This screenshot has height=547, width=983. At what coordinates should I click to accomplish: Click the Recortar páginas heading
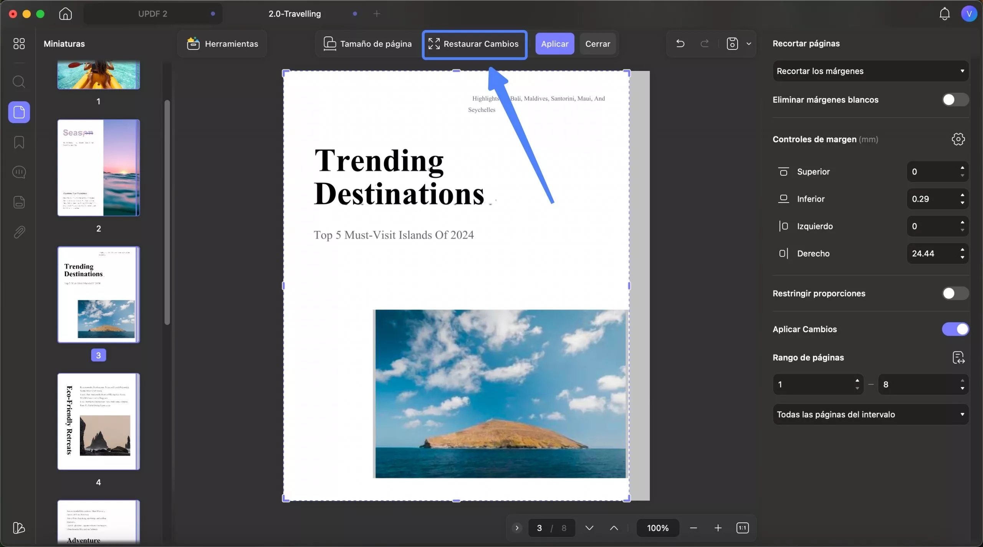(806, 43)
